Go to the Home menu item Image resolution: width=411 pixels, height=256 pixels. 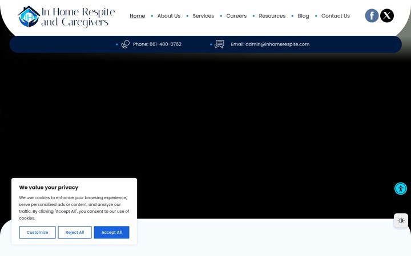(x=138, y=16)
